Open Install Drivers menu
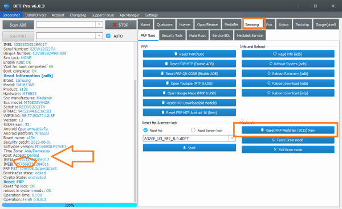 tap(35, 15)
